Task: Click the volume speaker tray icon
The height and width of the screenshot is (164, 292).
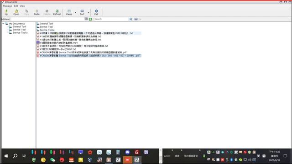Action: [250, 160]
